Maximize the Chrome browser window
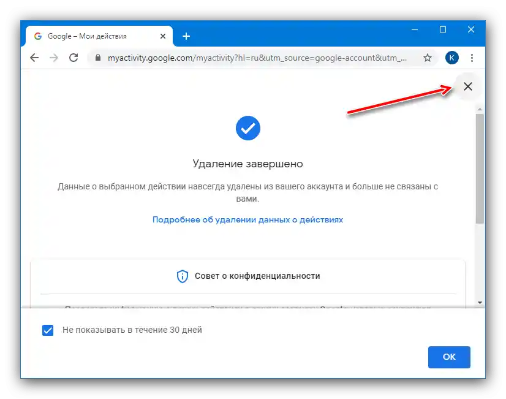 click(x=443, y=29)
